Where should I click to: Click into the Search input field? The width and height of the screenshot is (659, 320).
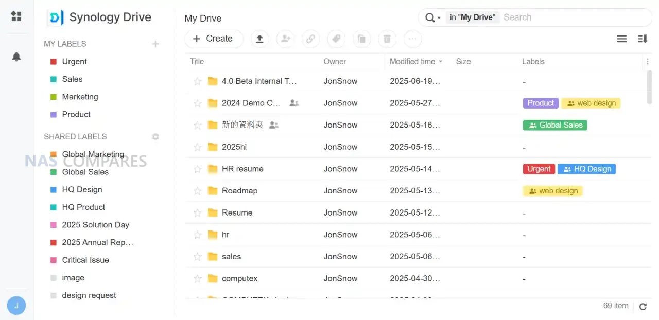[571, 17]
